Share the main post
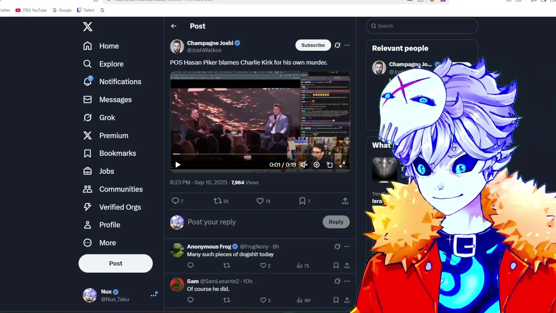Viewport: 556px width, 313px height. [x=345, y=201]
